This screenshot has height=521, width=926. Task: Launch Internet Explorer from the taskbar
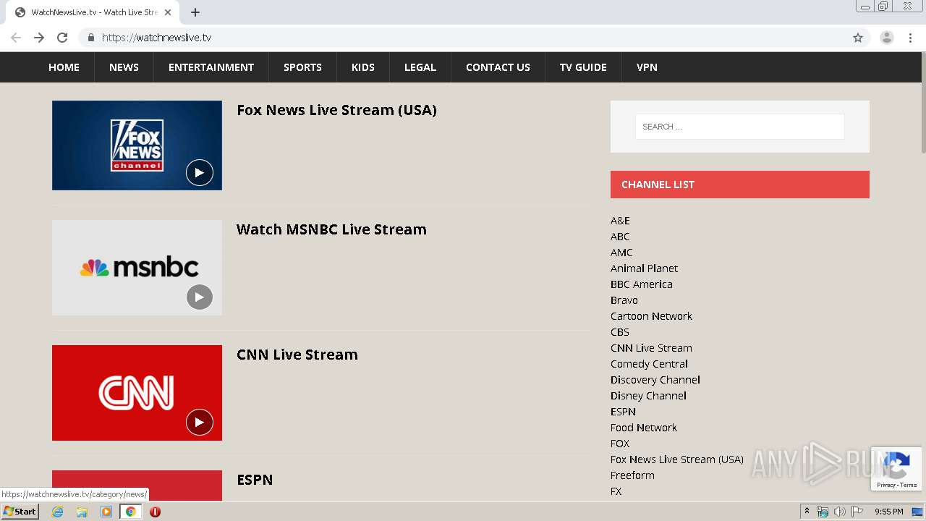click(58, 512)
